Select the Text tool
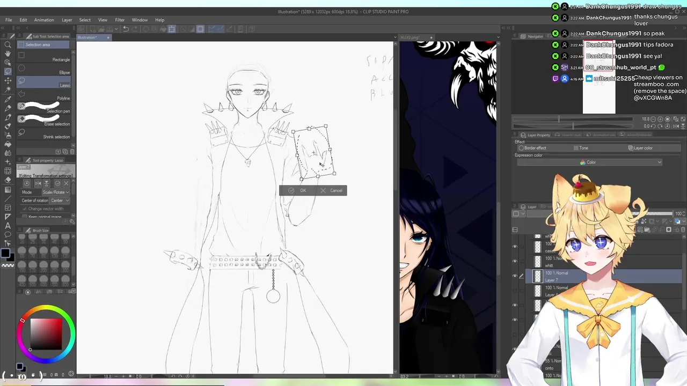The width and height of the screenshot is (687, 386). (8, 225)
